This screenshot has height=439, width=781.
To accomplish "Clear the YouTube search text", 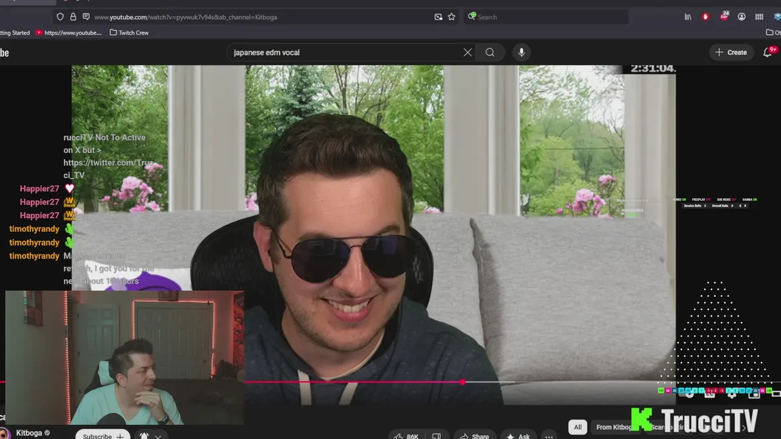I will point(467,52).
